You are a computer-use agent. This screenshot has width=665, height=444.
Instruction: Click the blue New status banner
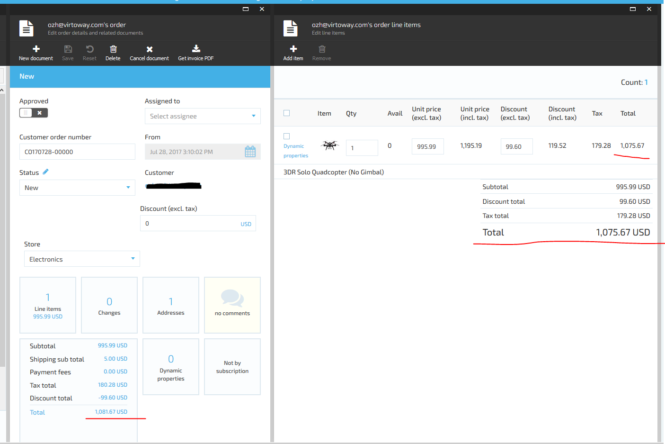[140, 76]
